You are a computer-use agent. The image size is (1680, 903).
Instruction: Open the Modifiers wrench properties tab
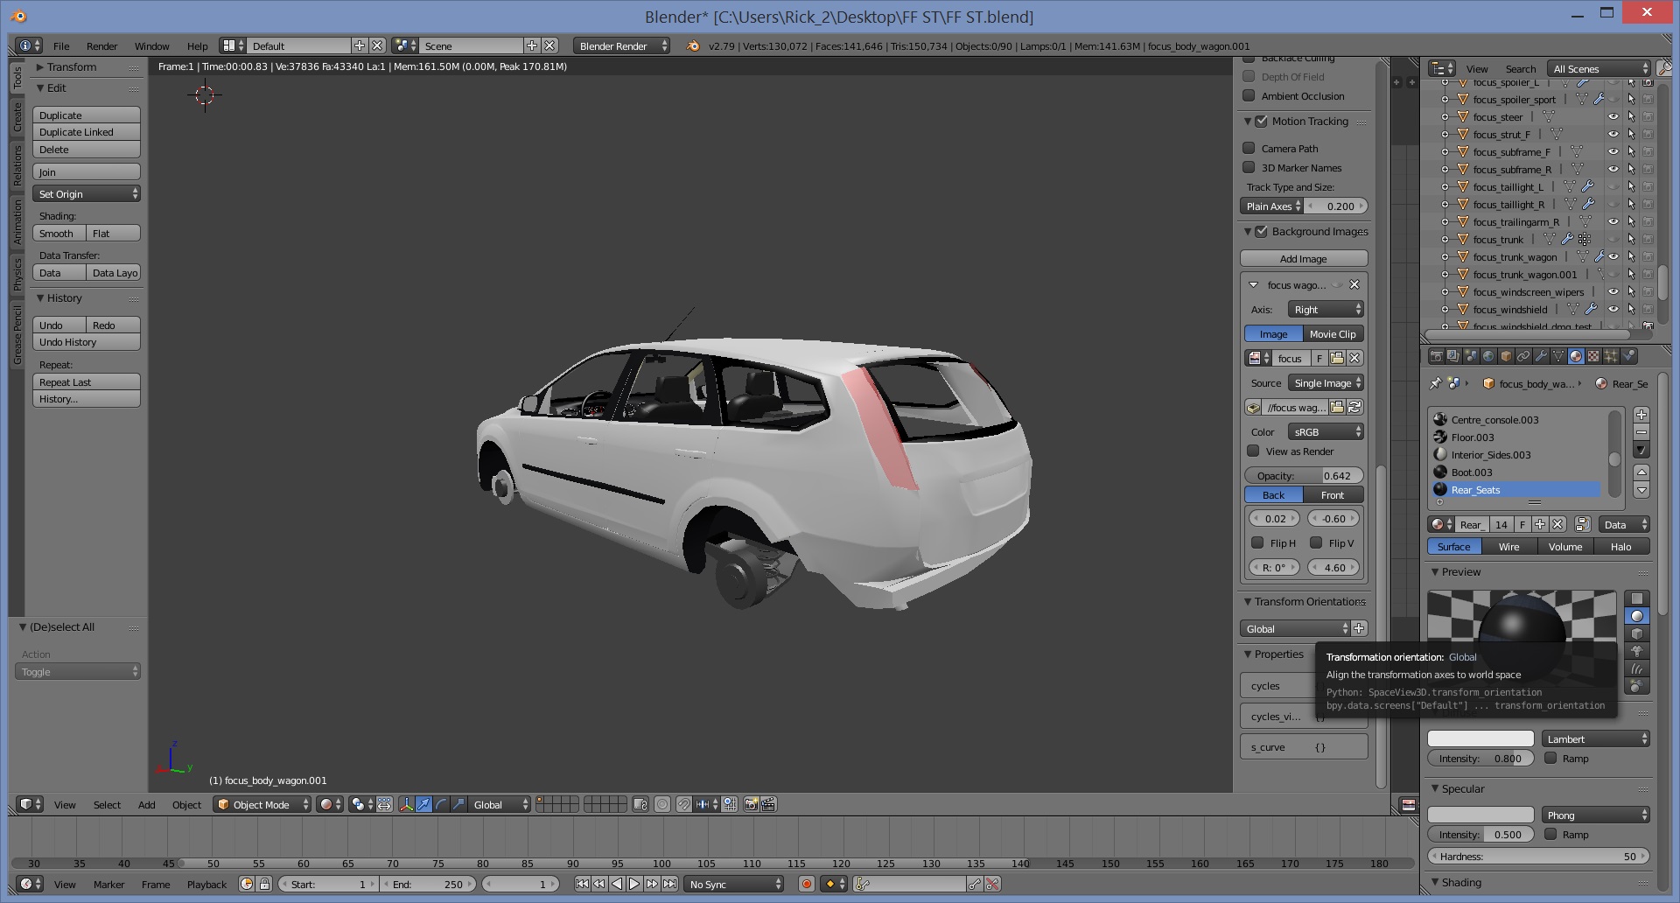1541,356
